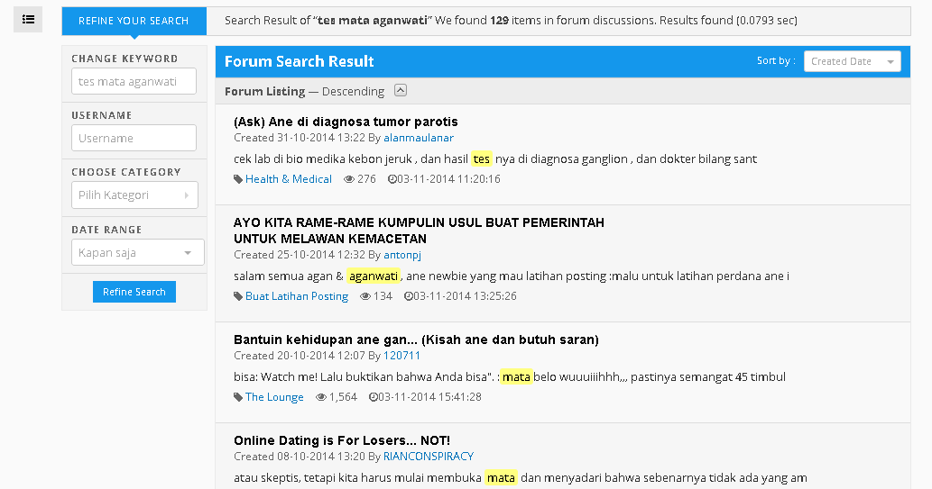932x489 pixels.
Task: Visit user 120711's profile
Action: click(401, 356)
